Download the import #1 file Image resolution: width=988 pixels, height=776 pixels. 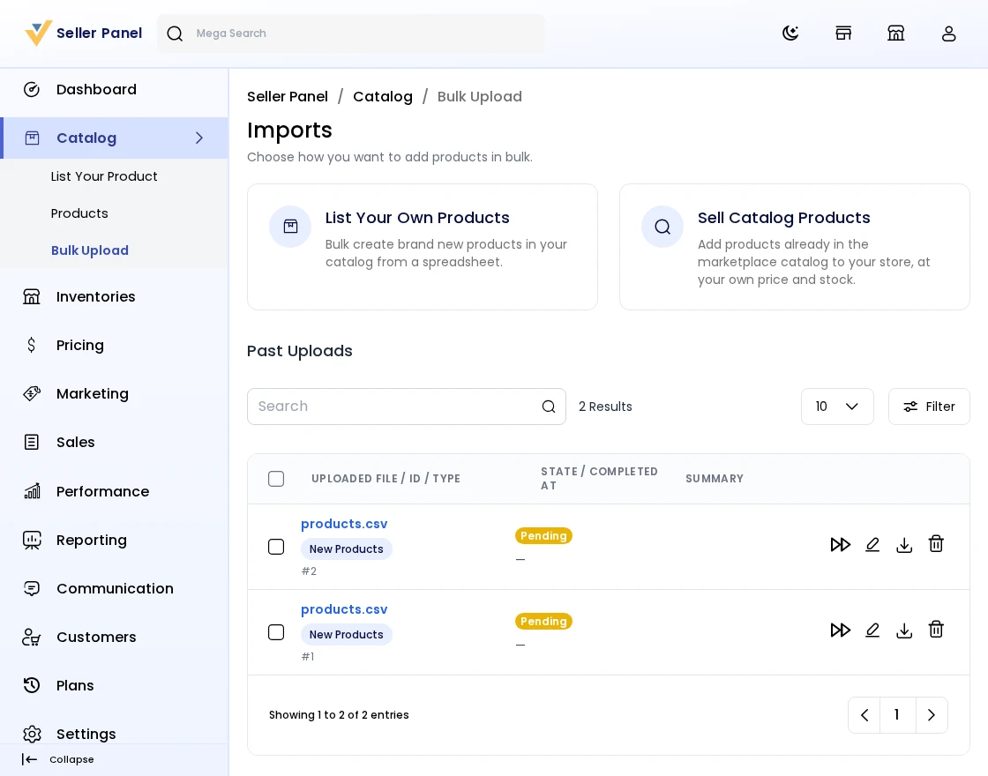[904, 630]
